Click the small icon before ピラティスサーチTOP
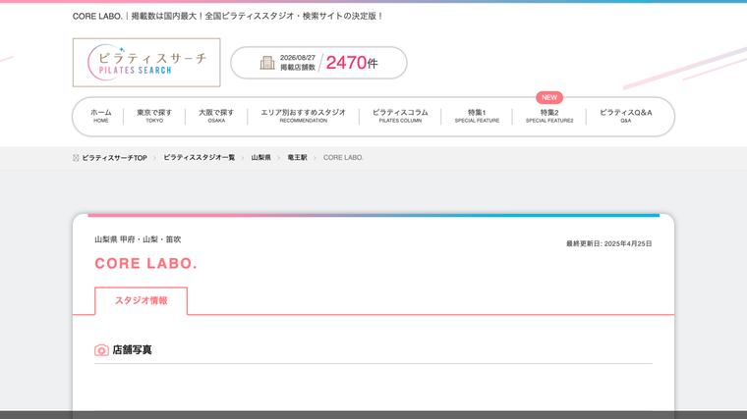 [76, 157]
